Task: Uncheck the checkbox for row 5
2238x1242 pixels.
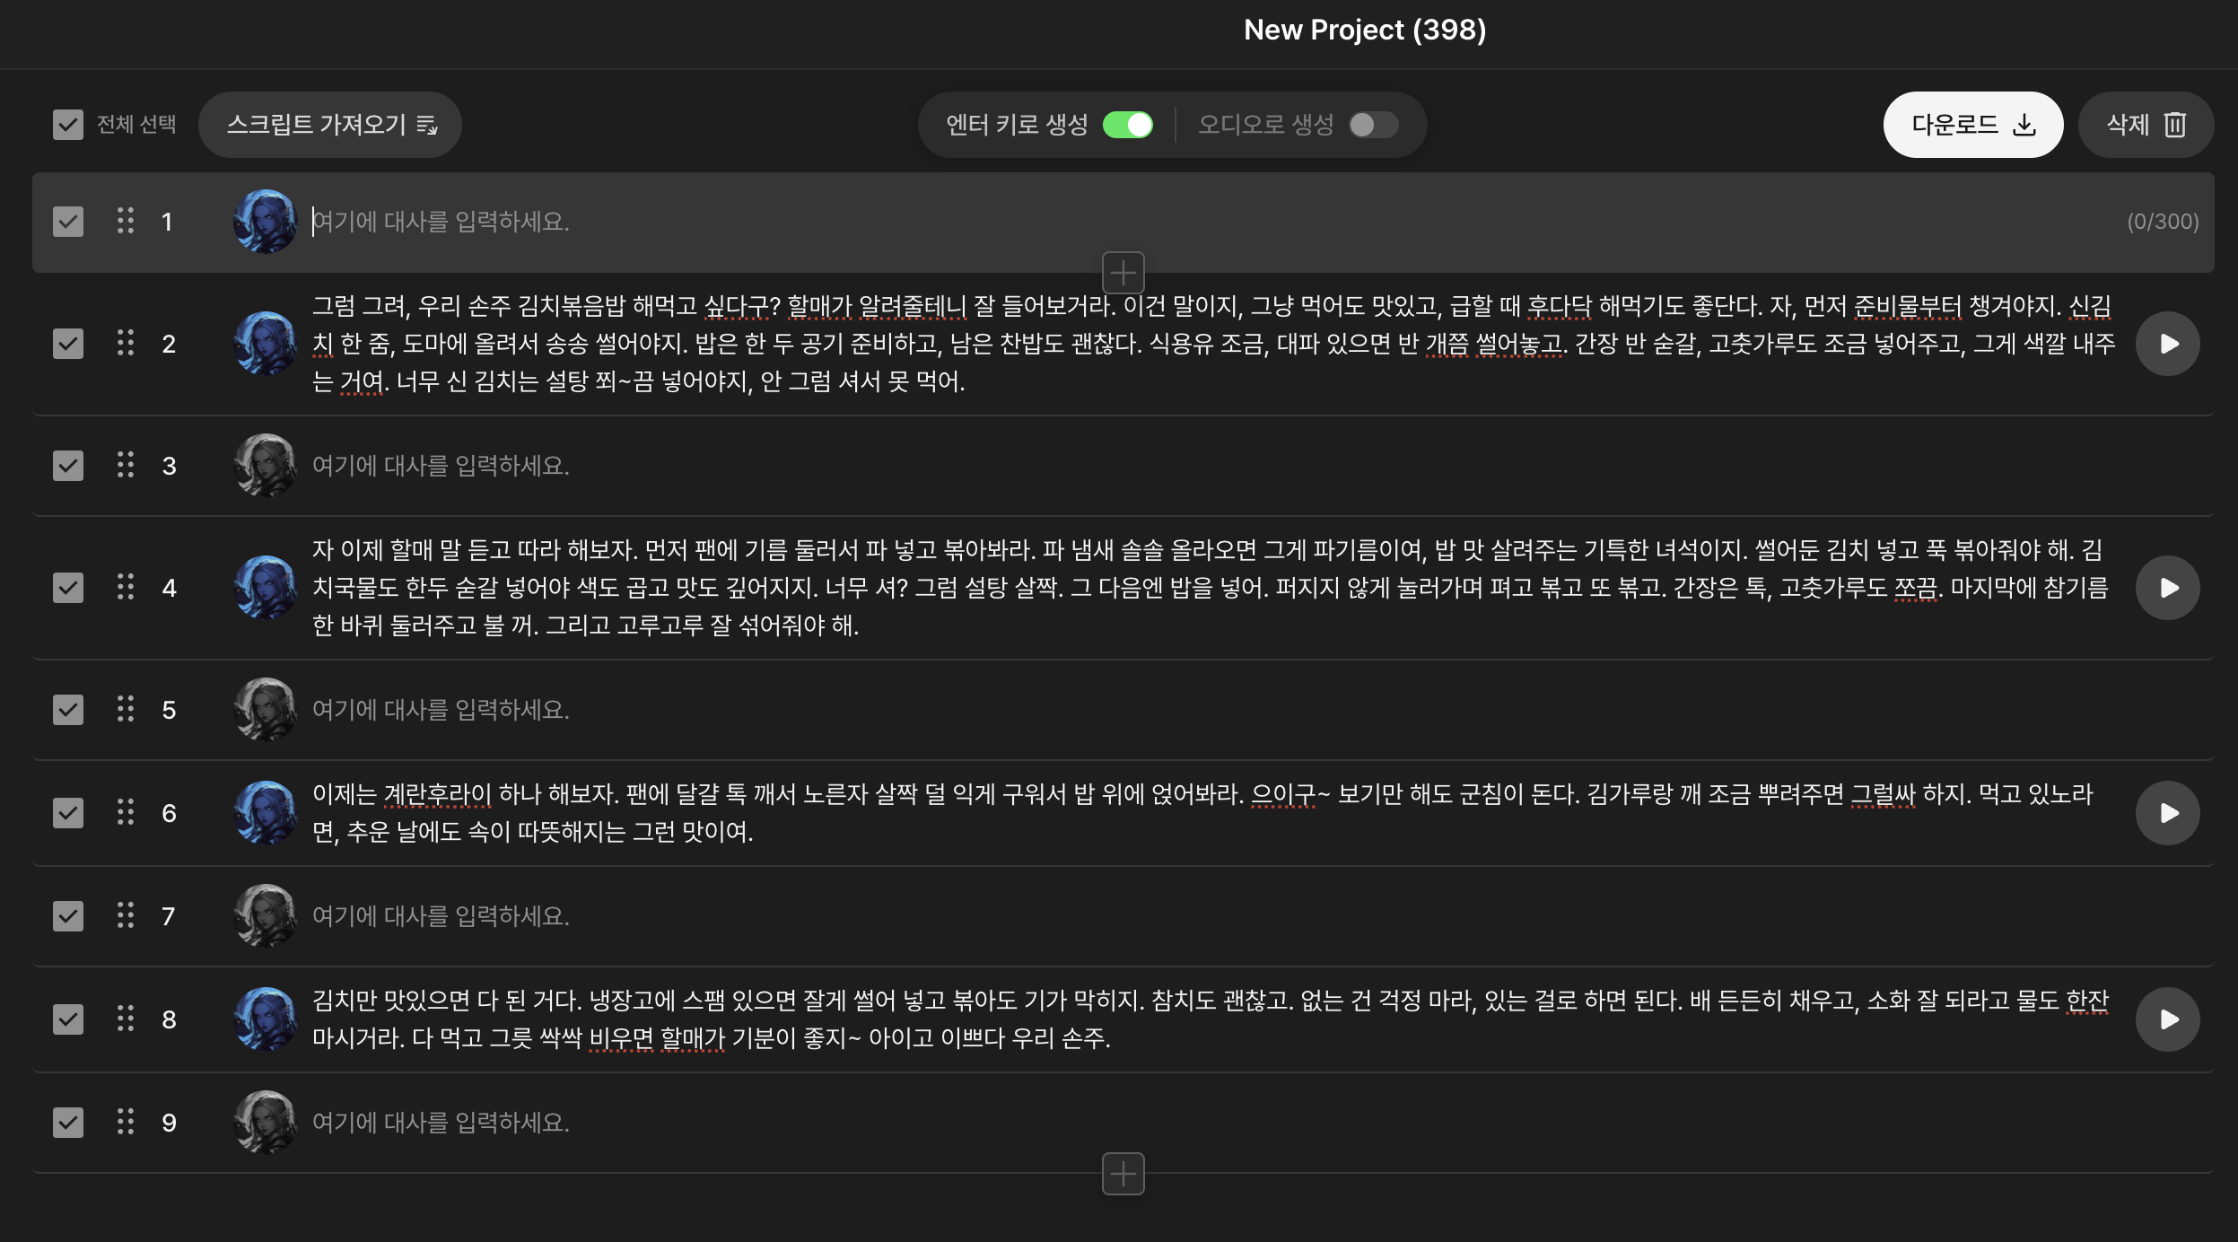Action: click(68, 710)
